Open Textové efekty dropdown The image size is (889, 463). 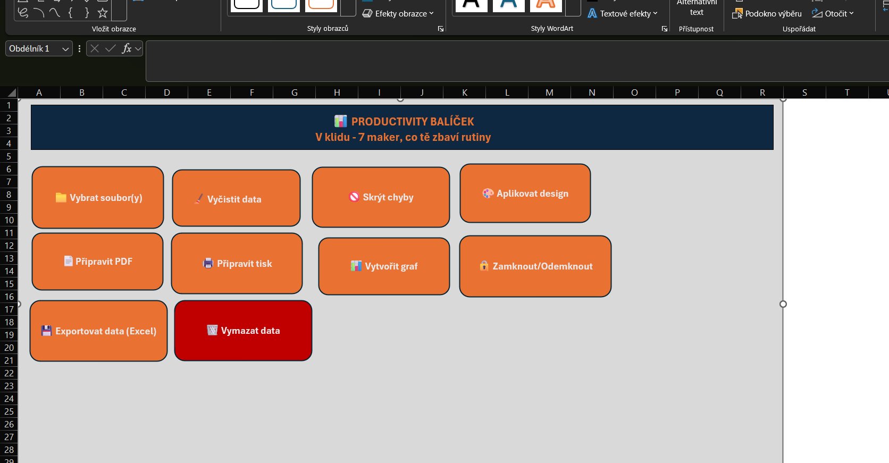coord(623,14)
